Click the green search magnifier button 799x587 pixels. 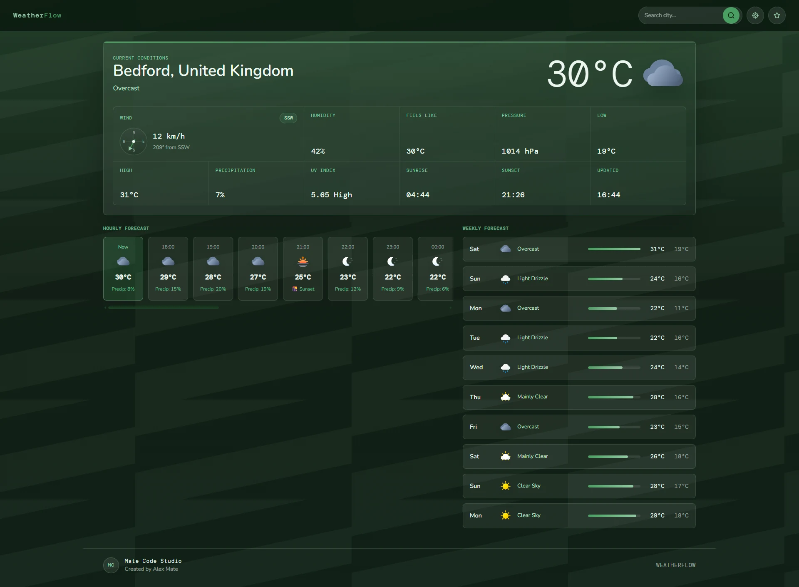731,15
